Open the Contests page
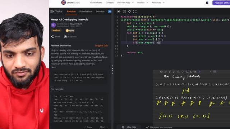Viewport: 230px width, 129px height. 110,3
